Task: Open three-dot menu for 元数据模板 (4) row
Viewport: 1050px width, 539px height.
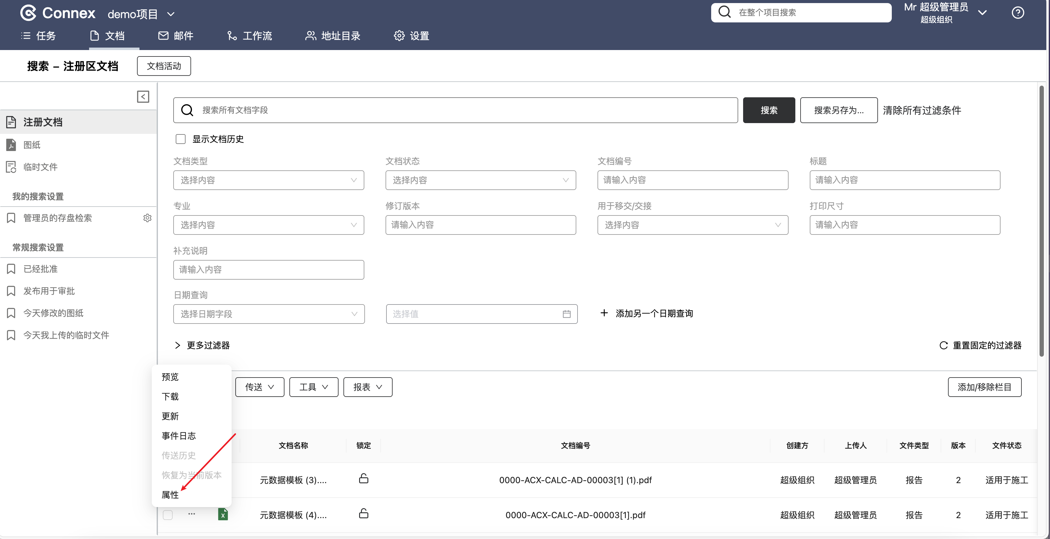Action: (192, 514)
